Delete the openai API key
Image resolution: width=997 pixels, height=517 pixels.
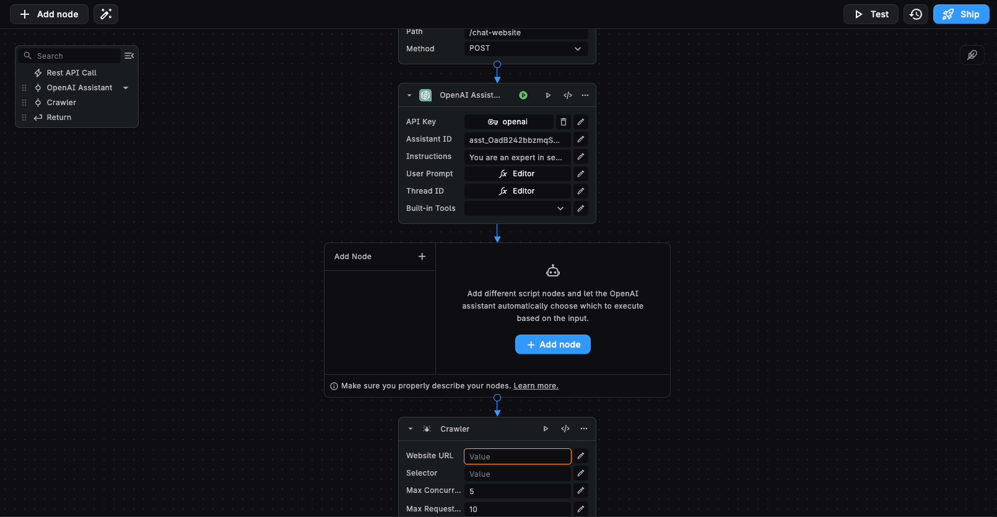click(563, 122)
